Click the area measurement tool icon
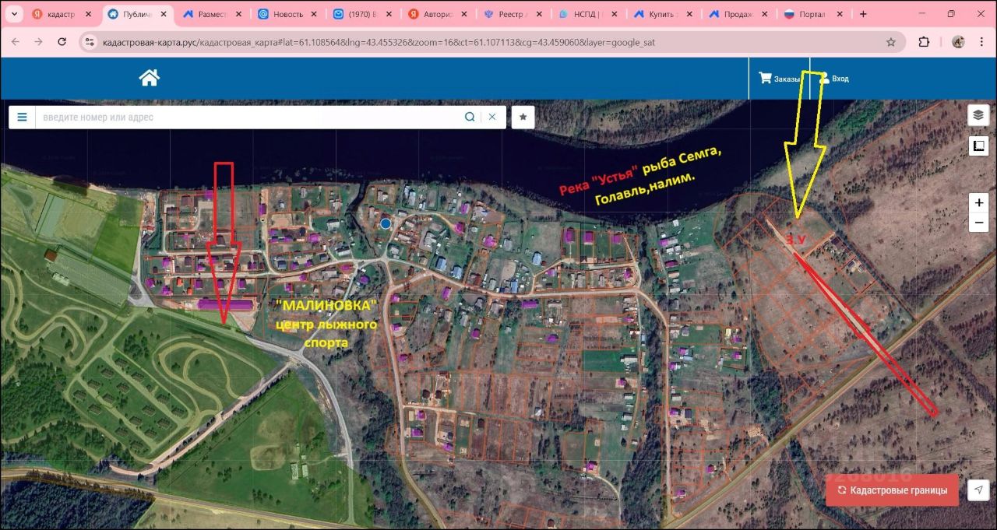 (x=978, y=146)
